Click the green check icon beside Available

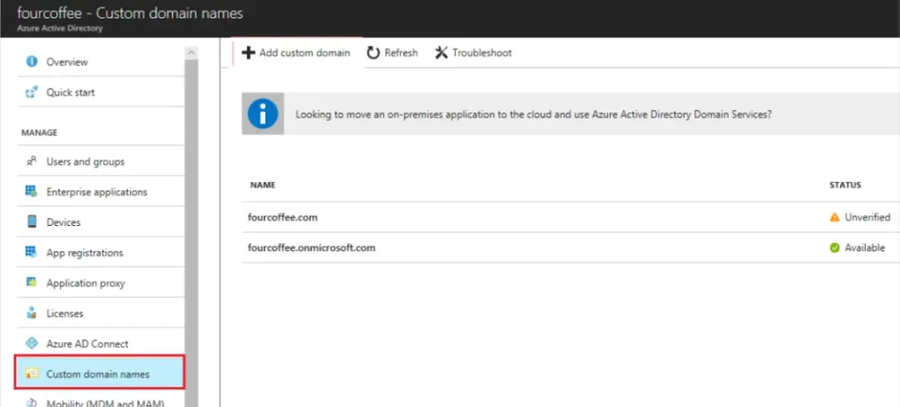click(x=835, y=248)
